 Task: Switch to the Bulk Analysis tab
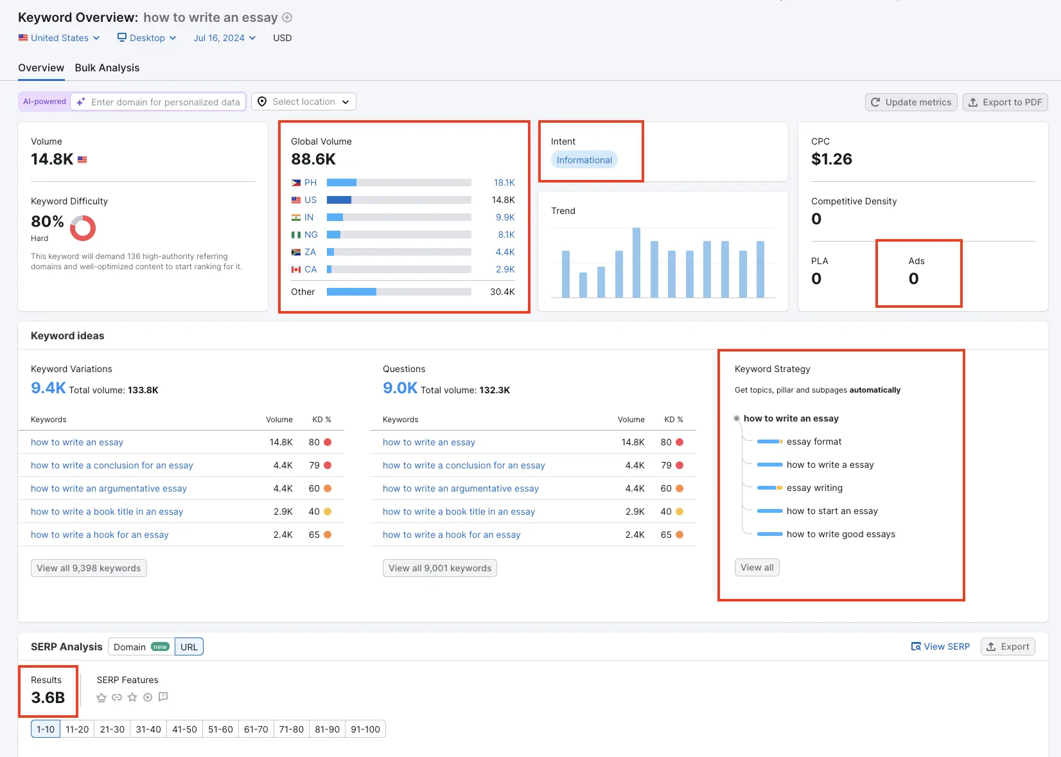pyautogui.click(x=107, y=67)
